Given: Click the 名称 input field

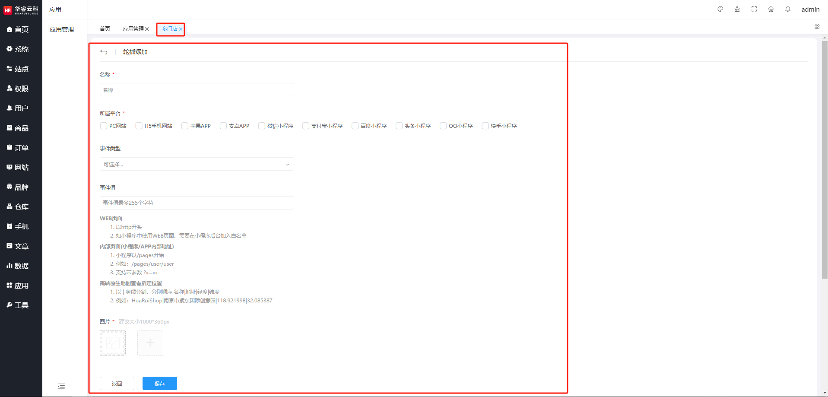Looking at the screenshot, I should point(197,90).
